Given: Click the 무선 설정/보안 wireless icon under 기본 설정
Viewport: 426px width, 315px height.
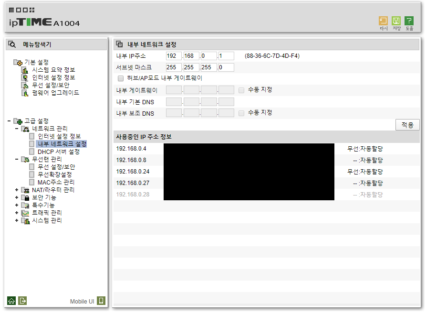Looking at the screenshot, I should click(25, 86).
